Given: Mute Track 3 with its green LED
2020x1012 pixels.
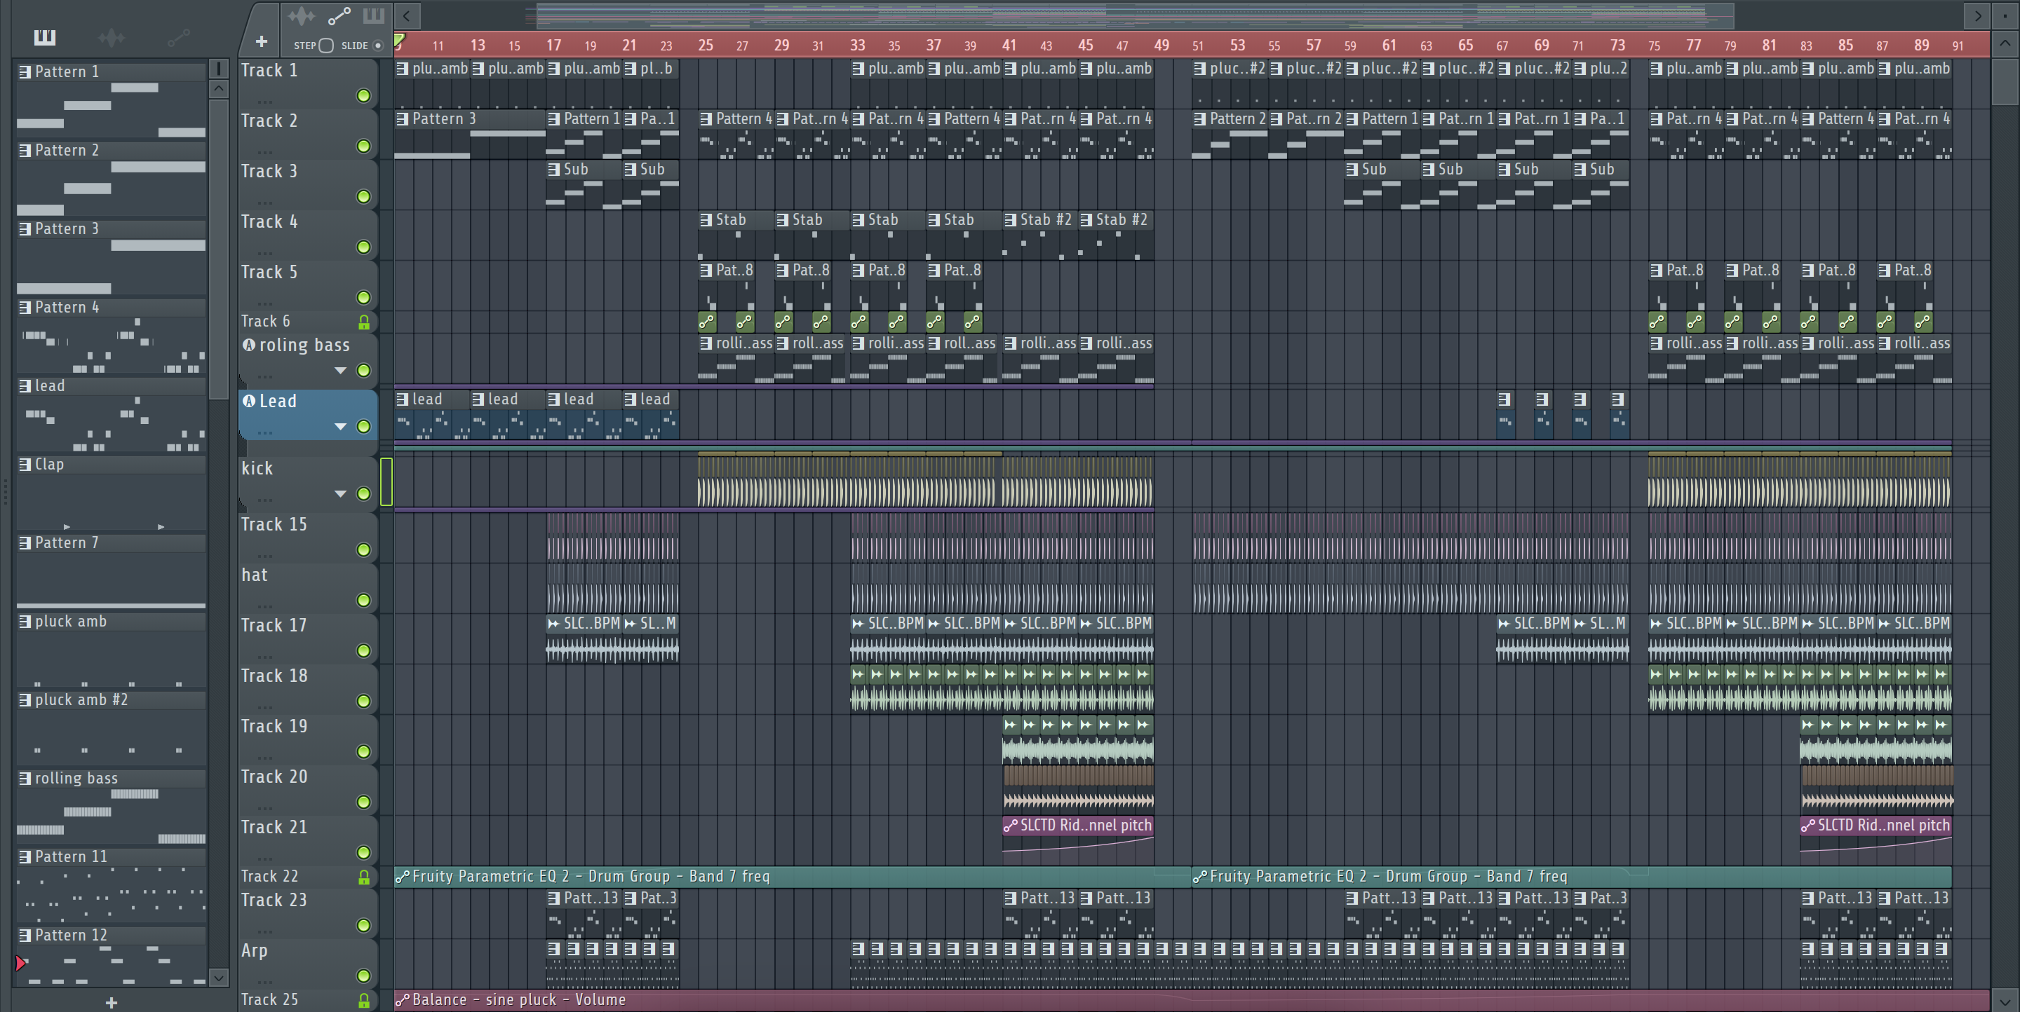Looking at the screenshot, I should pyautogui.click(x=363, y=197).
